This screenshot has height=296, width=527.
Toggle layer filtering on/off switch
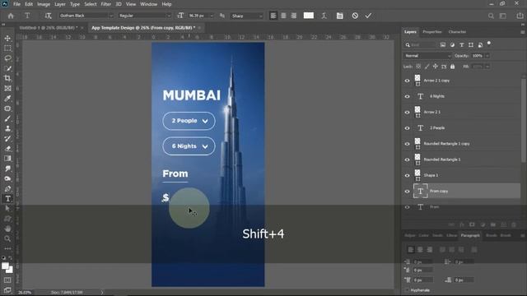click(489, 44)
